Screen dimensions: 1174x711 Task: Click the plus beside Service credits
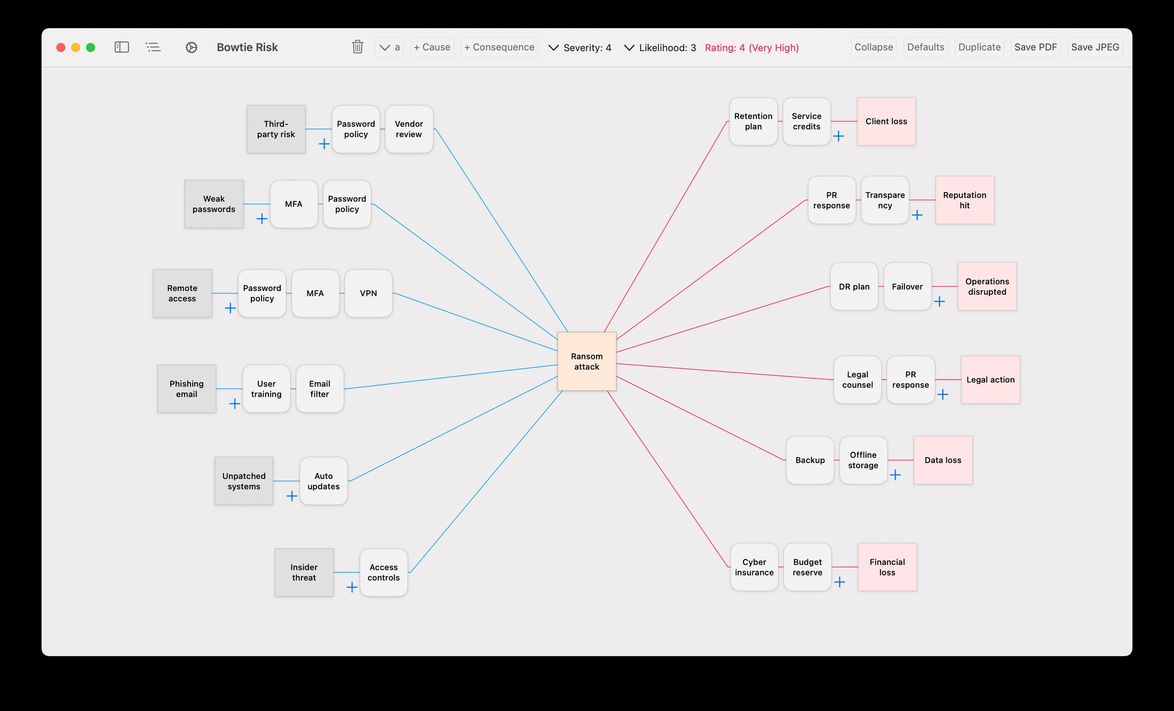click(839, 136)
